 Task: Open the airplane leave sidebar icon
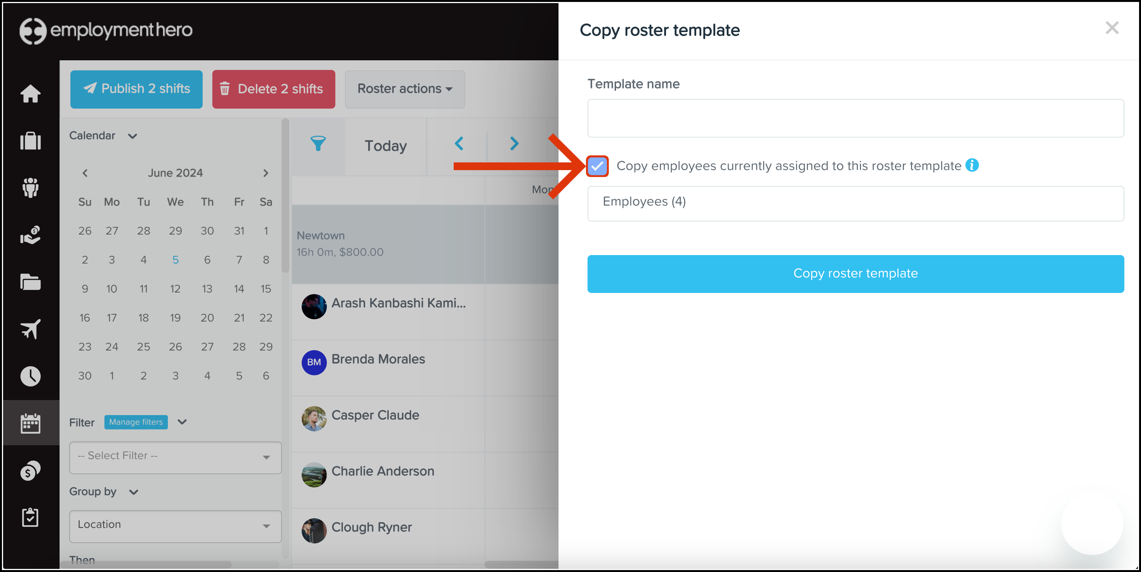coord(30,329)
